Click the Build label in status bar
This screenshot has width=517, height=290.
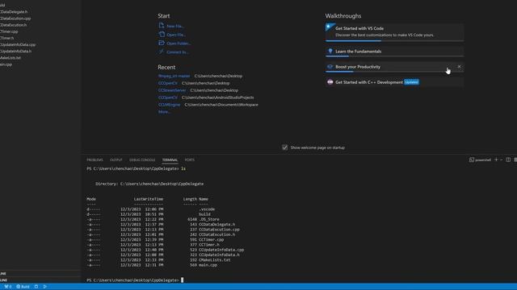25,287
